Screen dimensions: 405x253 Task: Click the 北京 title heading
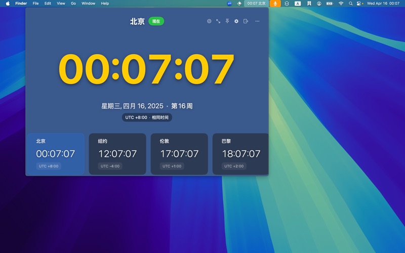pyautogui.click(x=137, y=21)
